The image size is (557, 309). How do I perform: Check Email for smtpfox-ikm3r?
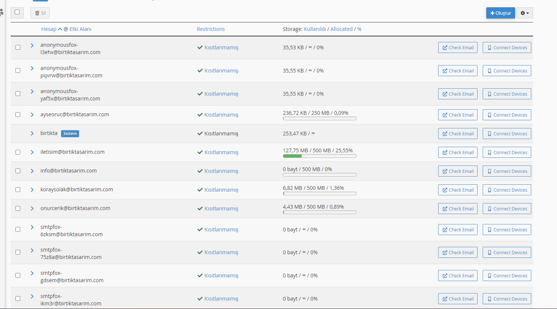tap(458, 299)
